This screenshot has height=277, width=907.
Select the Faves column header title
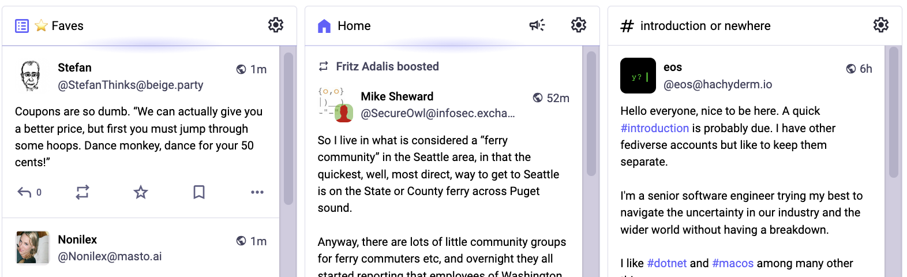[x=67, y=26]
